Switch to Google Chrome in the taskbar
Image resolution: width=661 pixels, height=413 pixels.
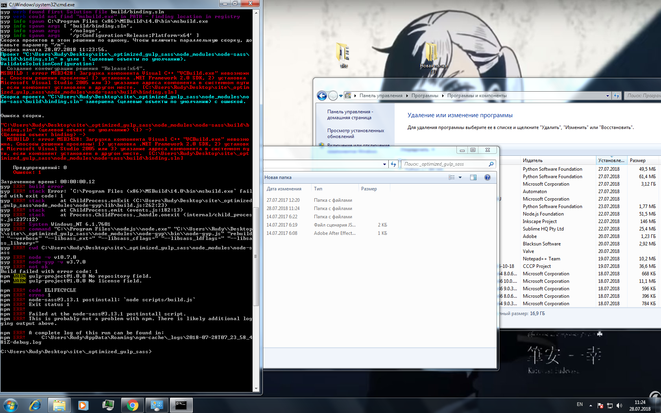tap(133, 405)
